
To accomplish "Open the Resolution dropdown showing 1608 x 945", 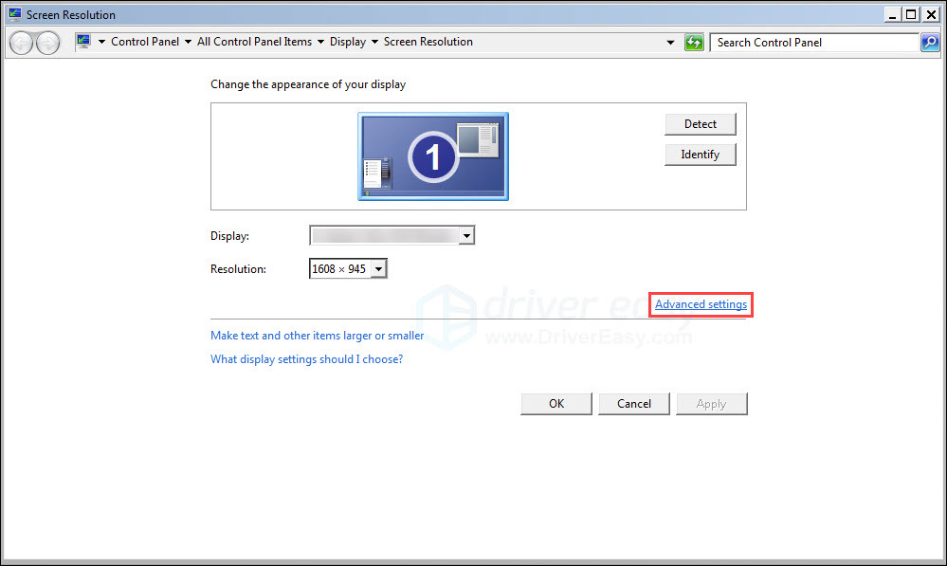I will 378,268.
